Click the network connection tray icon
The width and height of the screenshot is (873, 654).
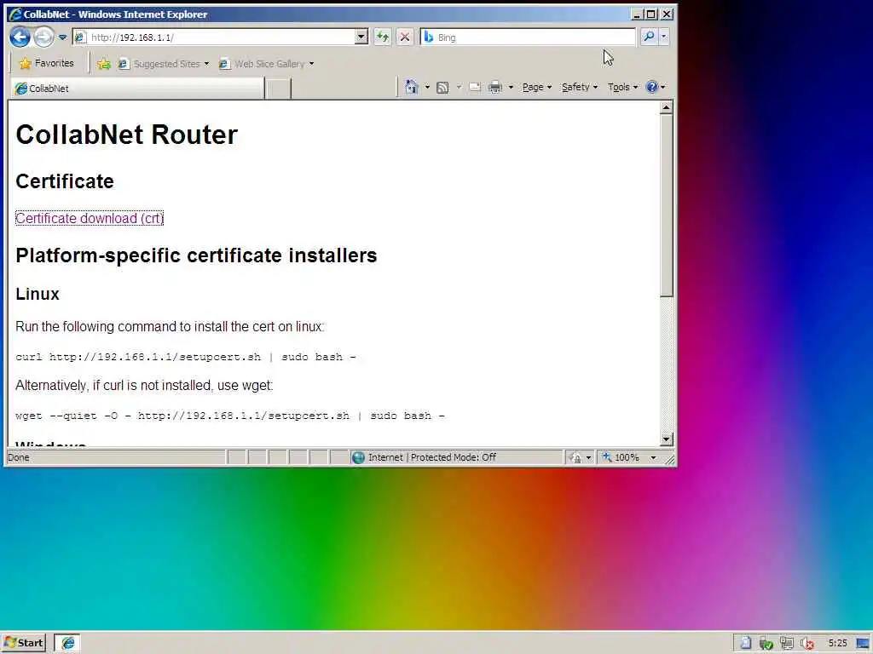click(x=787, y=644)
